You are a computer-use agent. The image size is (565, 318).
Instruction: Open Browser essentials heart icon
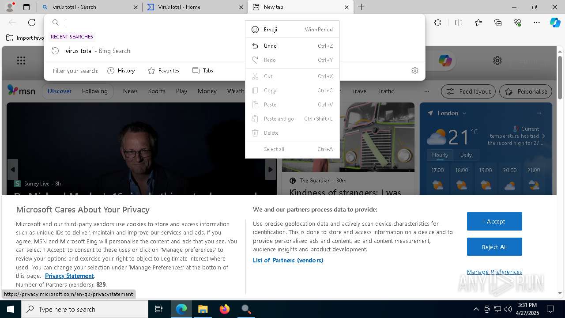coord(517,23)
